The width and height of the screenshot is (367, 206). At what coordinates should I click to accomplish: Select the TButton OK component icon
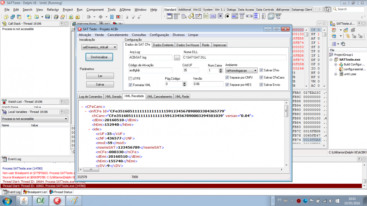(x=213, y=16)
